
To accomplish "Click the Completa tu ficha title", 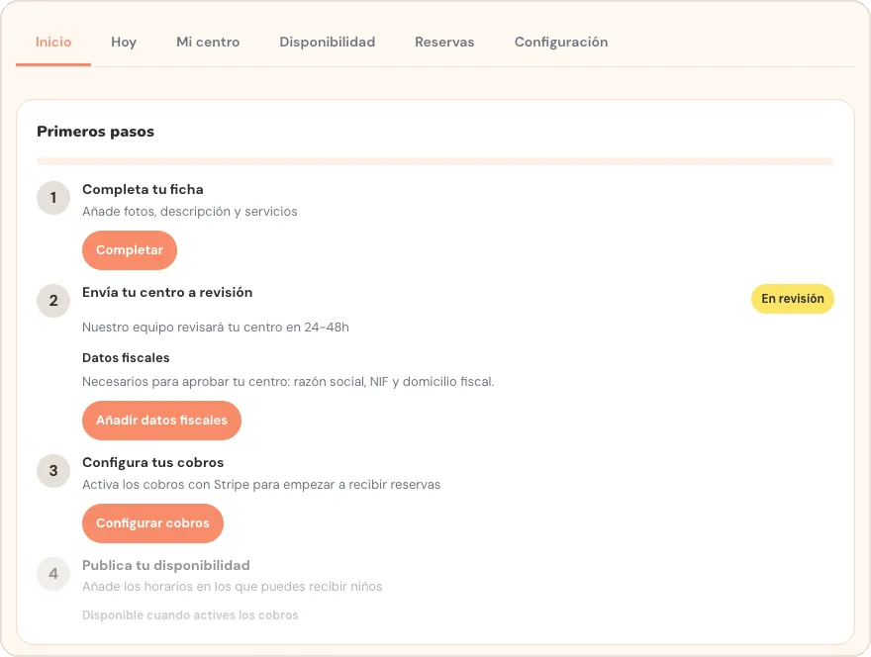I will coord(143,189).
